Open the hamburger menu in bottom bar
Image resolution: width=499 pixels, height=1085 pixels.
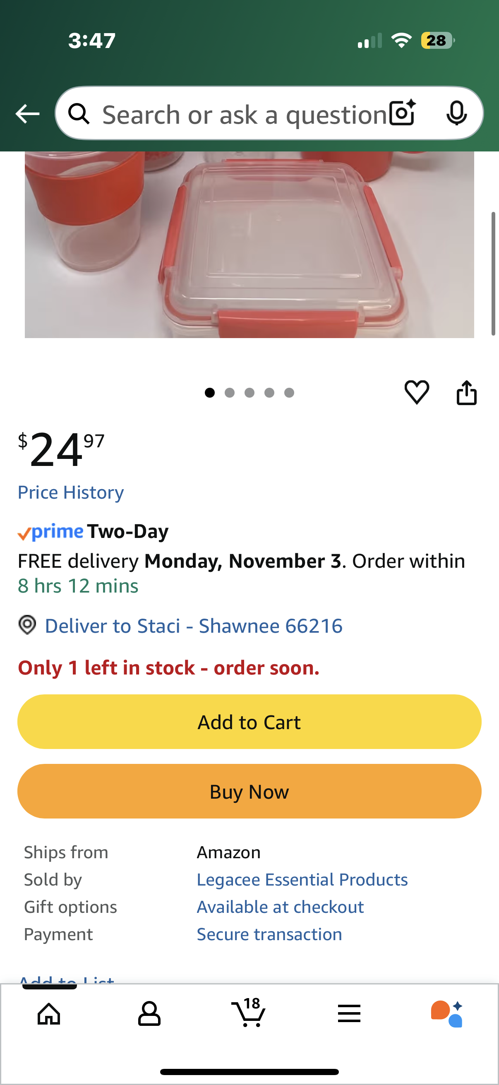(x=349, y=1013)
